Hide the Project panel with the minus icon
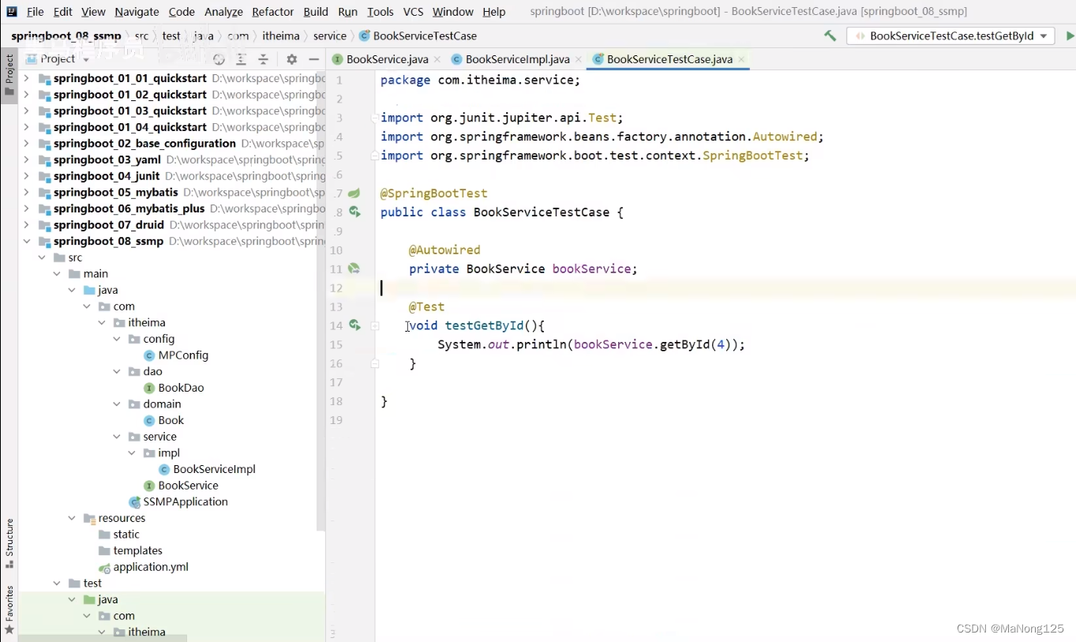The image size is (1076, 642). tap(313, 59)
